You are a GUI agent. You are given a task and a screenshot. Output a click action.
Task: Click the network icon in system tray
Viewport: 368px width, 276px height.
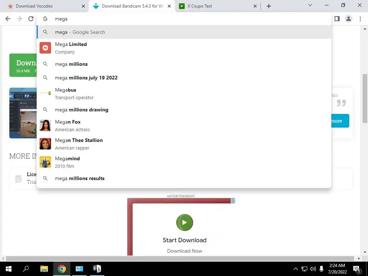point(304,269)
